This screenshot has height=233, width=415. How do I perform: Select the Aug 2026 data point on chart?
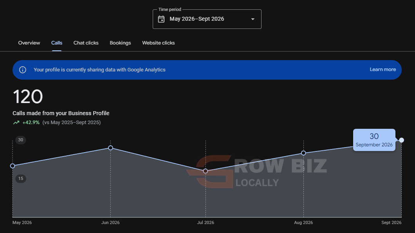coord(303,153)
